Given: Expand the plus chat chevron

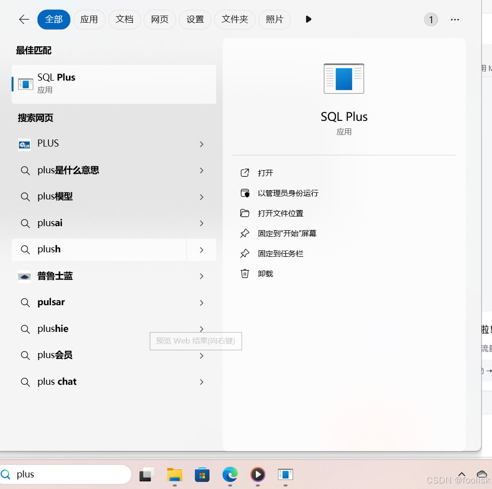Looking at the screenshot, I should (x=202, y=382).
